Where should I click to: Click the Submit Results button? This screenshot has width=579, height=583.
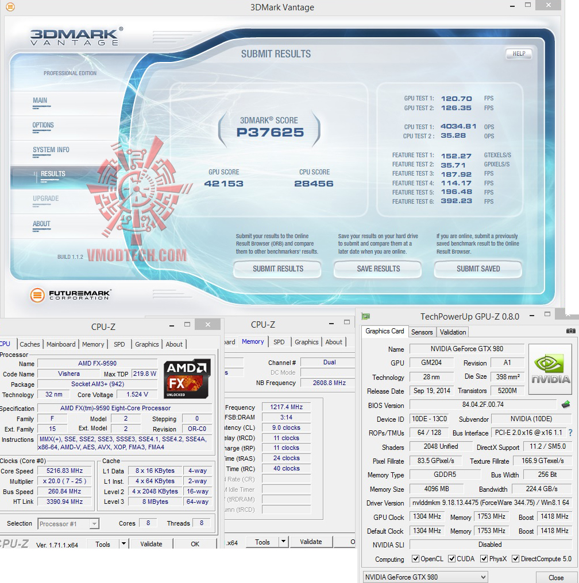point(277,269)
